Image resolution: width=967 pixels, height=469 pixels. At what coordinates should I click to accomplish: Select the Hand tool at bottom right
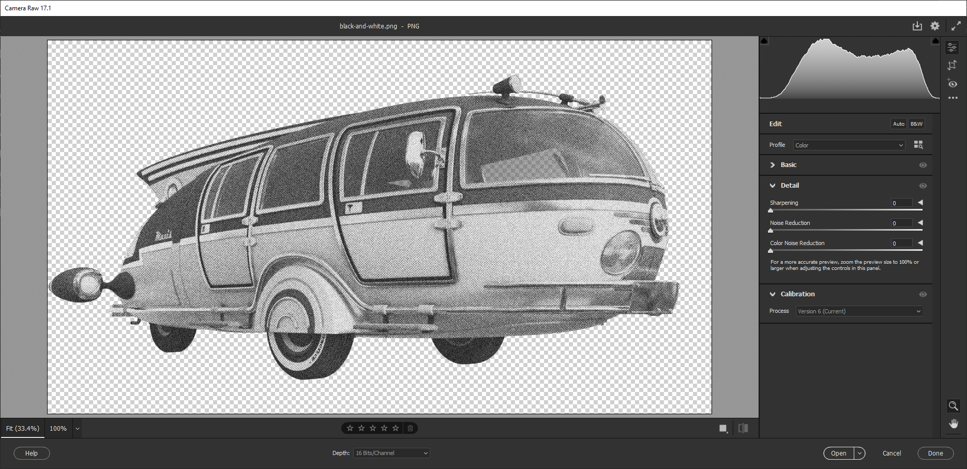tap(954, 423)
